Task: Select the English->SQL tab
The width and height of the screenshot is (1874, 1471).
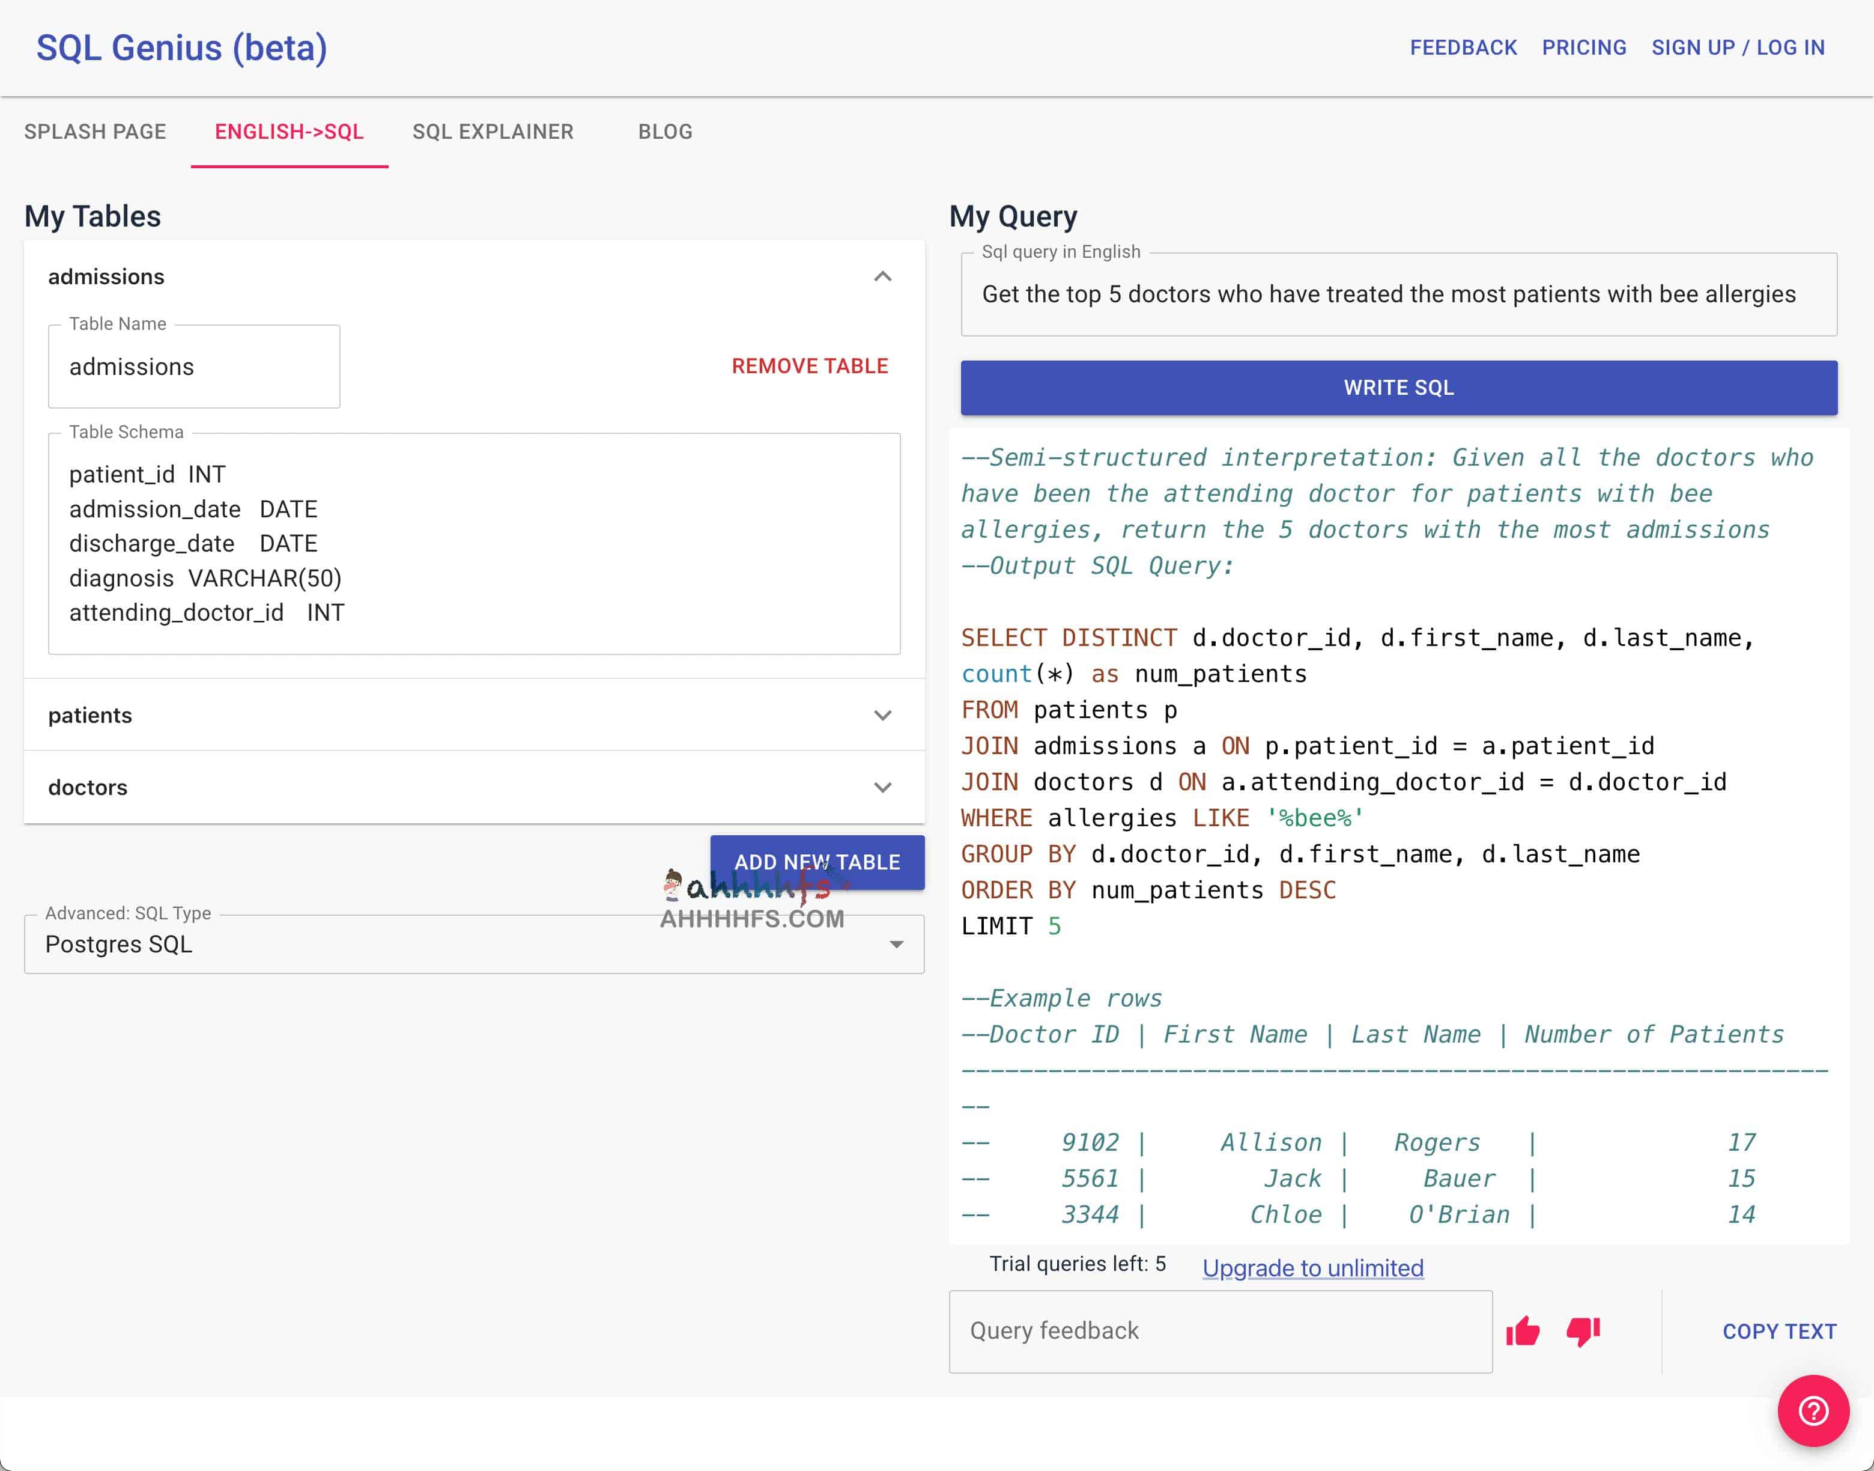Action: tap(290, 132)
